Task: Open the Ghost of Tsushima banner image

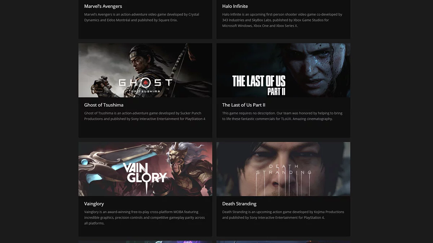Action: [145, 70]
